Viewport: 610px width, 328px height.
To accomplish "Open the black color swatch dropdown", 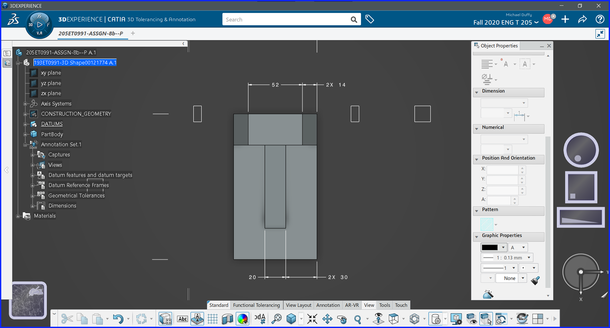I will 503,247.
